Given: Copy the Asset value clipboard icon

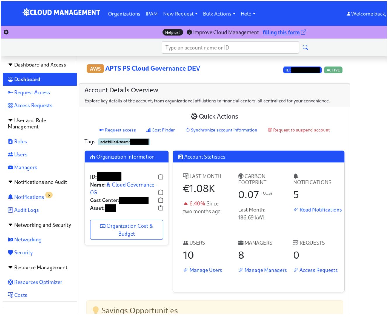Looking at the screenshot, I should 161,208.
